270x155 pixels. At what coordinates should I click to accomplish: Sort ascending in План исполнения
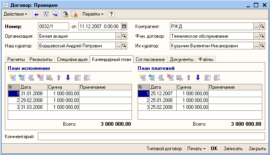77,77
